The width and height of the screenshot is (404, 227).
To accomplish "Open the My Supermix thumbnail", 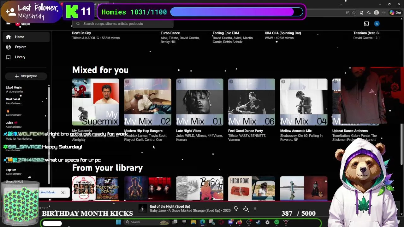I will tap(96, 102).
